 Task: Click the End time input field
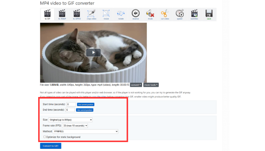point(70,110)
